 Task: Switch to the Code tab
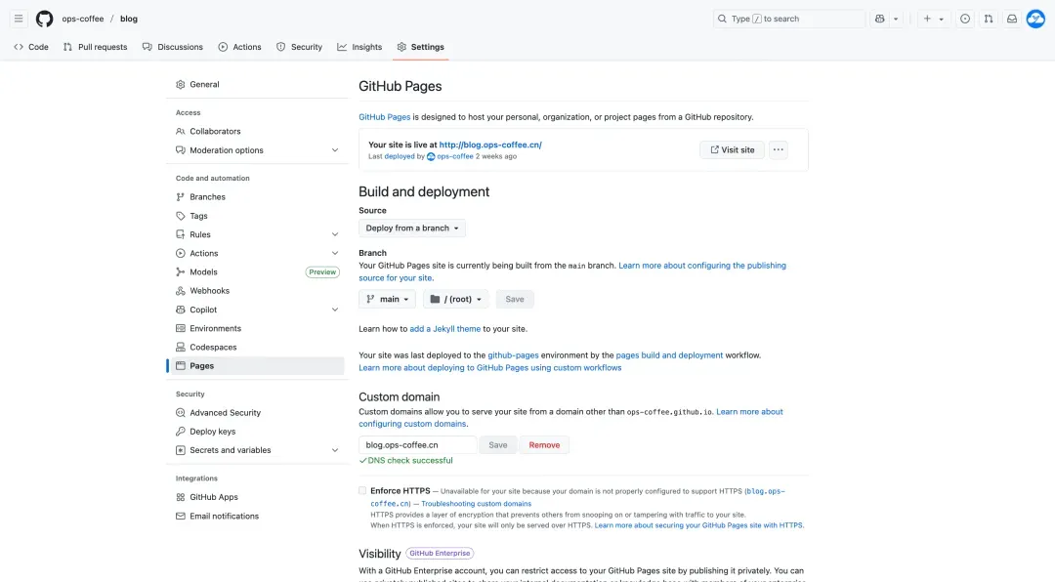[31, 47]
